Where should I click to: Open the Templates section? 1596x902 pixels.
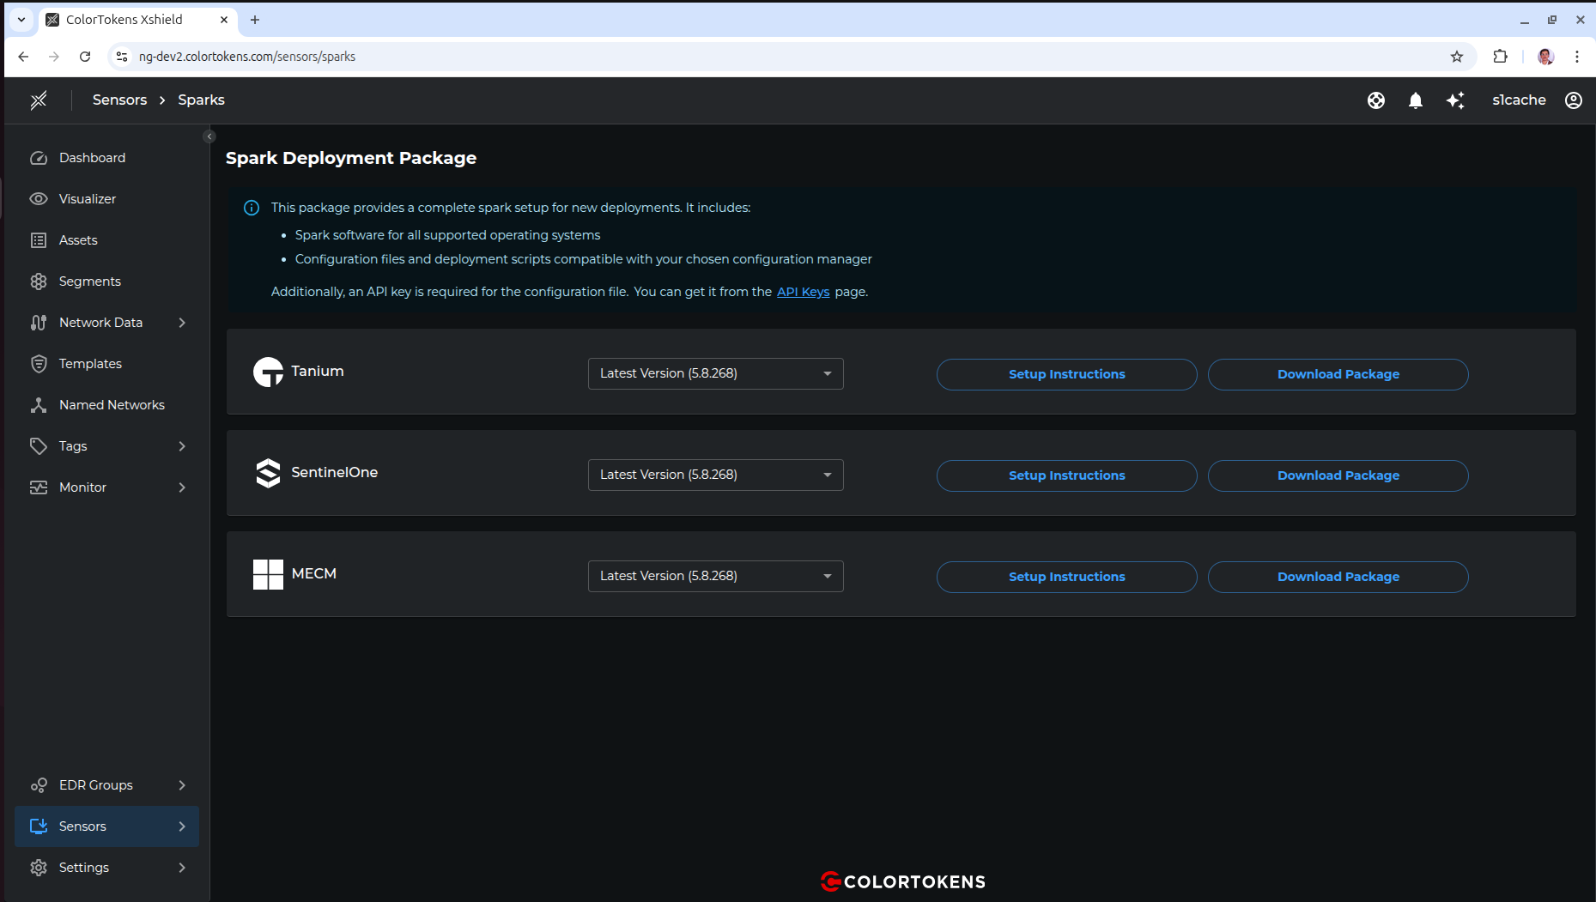(x=89, y=363)
